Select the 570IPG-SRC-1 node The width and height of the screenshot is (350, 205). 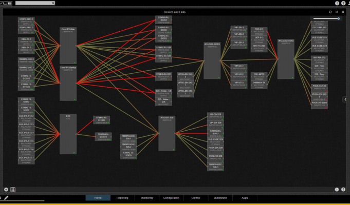coord(26,22)
